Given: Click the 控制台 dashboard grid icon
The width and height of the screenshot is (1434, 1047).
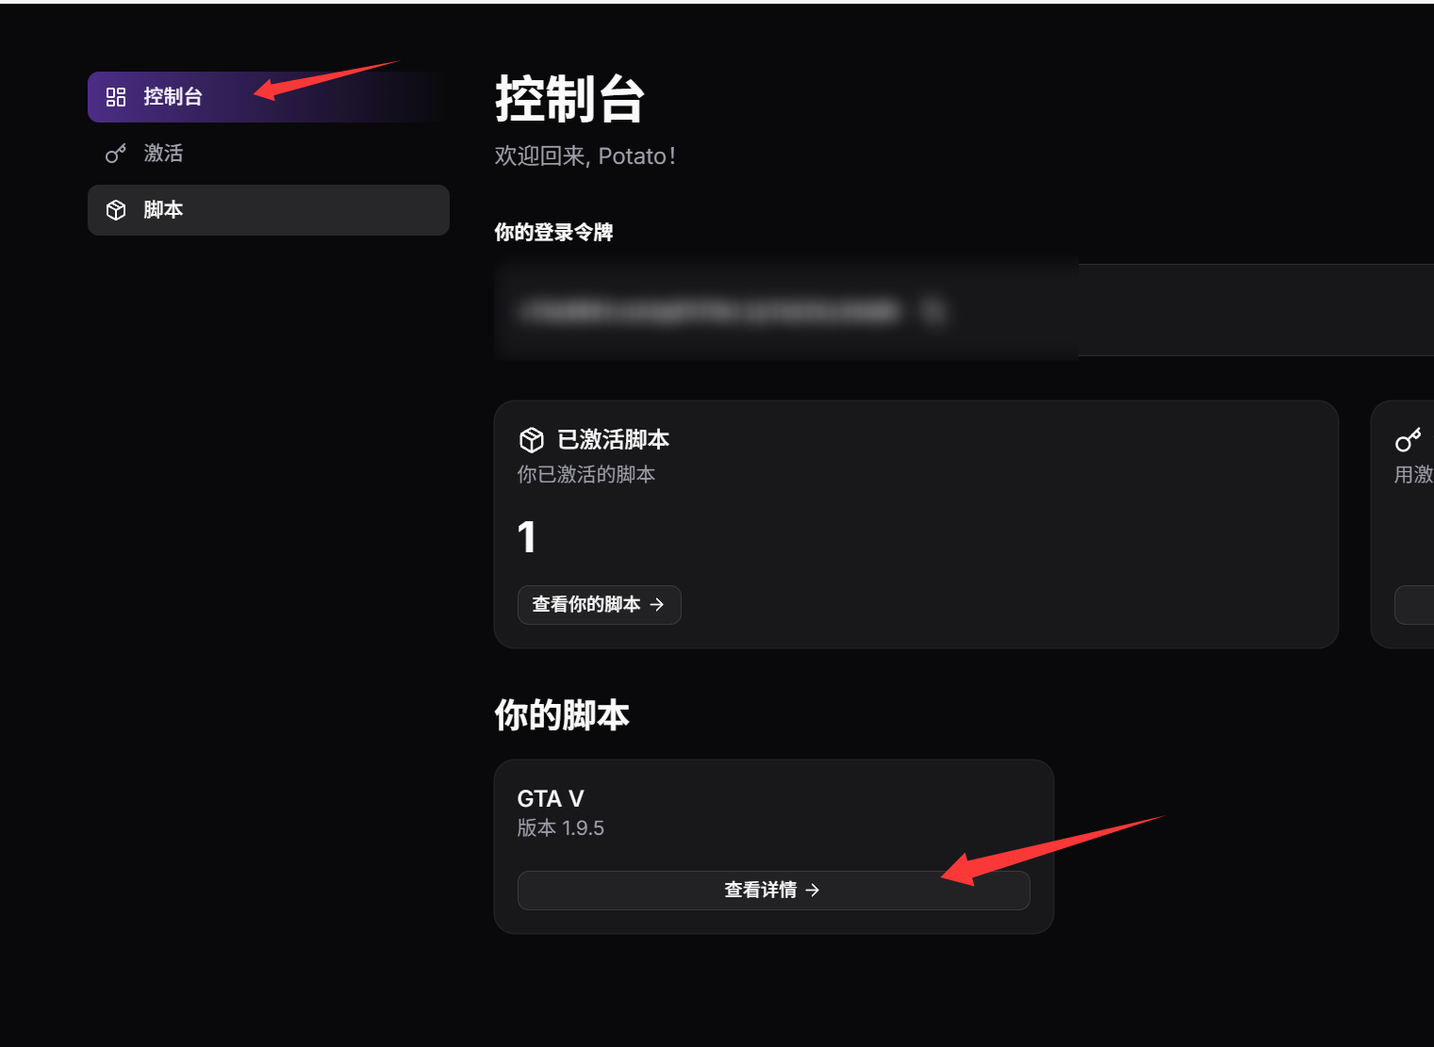Looking at the screenshot, I should (x=116, y=97).
